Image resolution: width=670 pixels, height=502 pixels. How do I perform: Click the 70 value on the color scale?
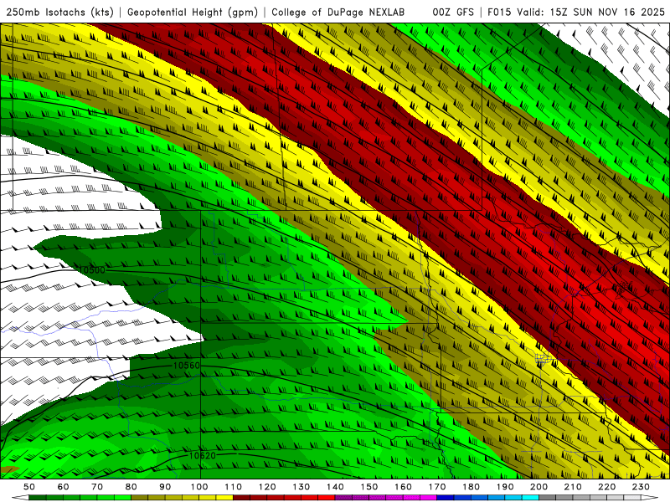pos(97,487)
